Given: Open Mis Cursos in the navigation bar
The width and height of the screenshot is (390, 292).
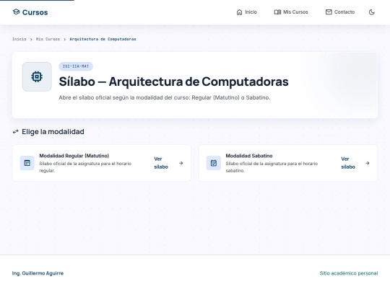Looking at the screenshot, I should point(295,12).
